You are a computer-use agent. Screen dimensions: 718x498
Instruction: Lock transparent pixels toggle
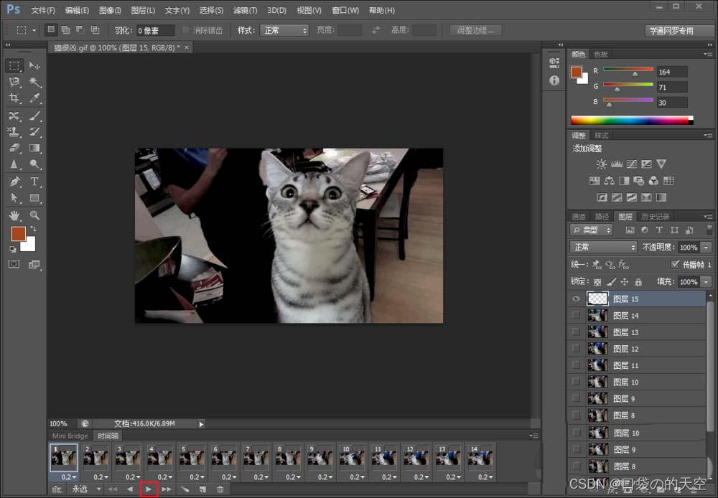tap(597, 282)
